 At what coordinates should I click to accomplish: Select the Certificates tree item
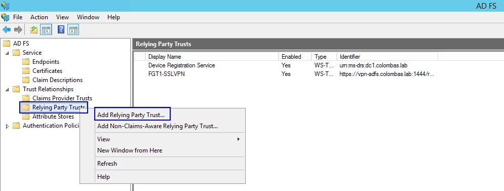tap(47, 71)
